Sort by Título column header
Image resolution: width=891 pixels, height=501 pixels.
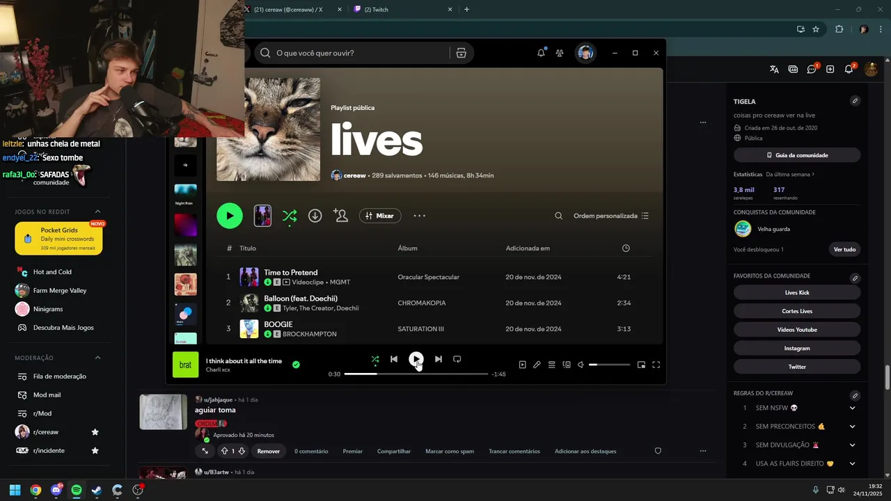[x=248, y=248]
